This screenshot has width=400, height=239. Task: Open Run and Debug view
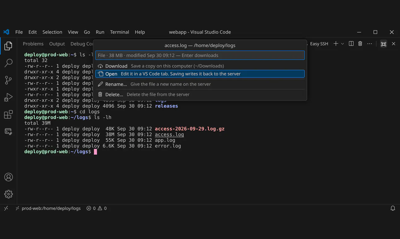[x=9, y=97]
